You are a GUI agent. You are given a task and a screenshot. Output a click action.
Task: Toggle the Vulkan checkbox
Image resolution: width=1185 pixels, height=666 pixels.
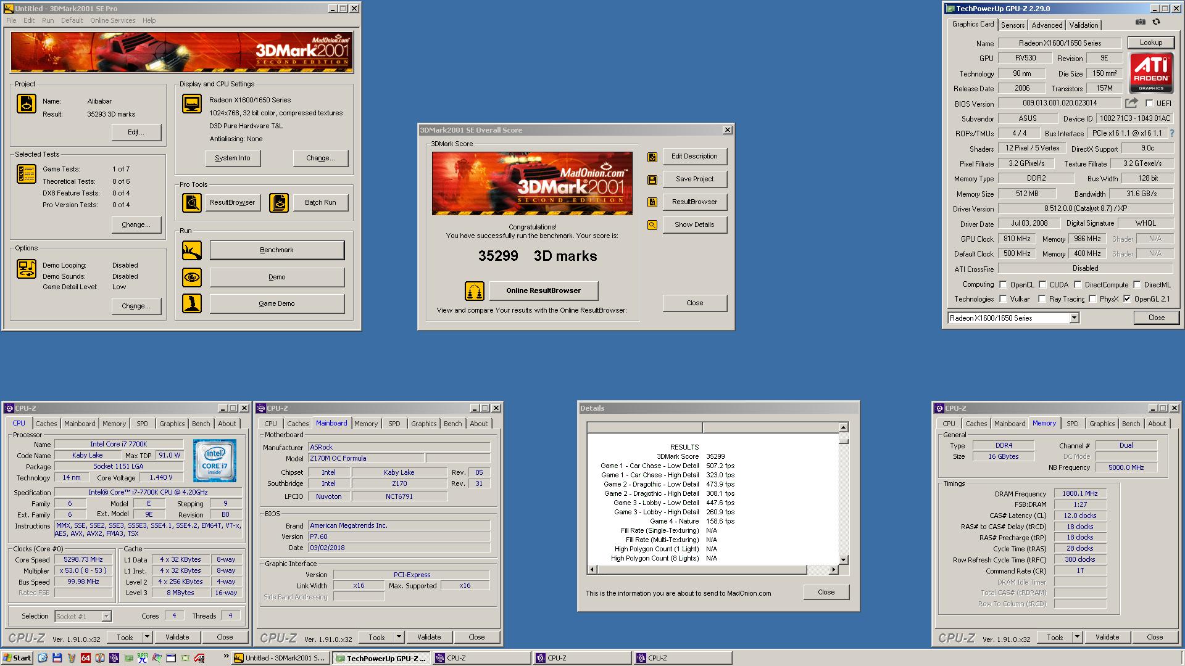pos(1003,299)
